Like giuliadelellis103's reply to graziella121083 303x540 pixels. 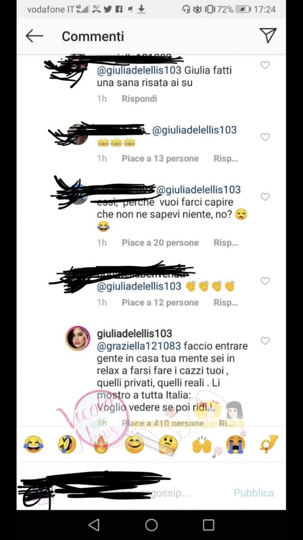click(265, 341)
